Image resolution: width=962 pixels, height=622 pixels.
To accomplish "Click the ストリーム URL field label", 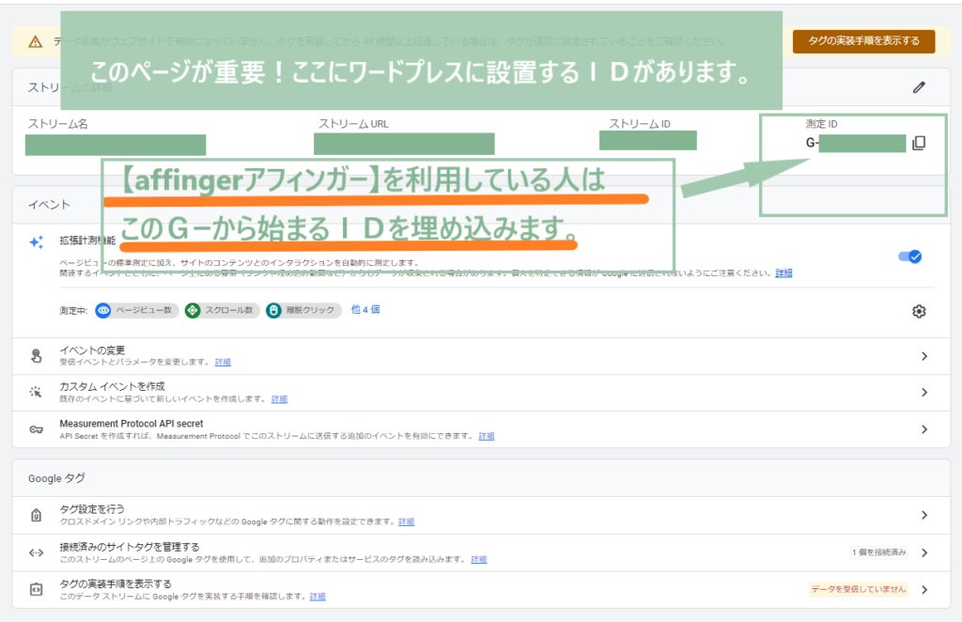I will click(353, 124).
